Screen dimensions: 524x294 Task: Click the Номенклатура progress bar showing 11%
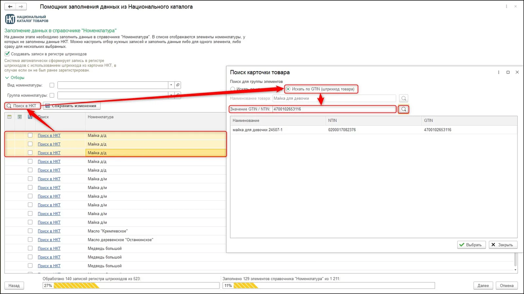pos(328,286)
